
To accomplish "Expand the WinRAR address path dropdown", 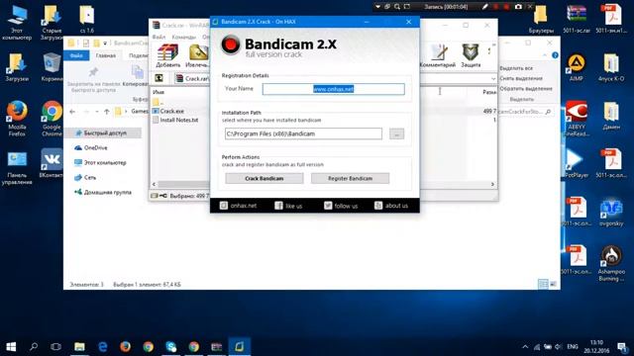I will point(493,79).
